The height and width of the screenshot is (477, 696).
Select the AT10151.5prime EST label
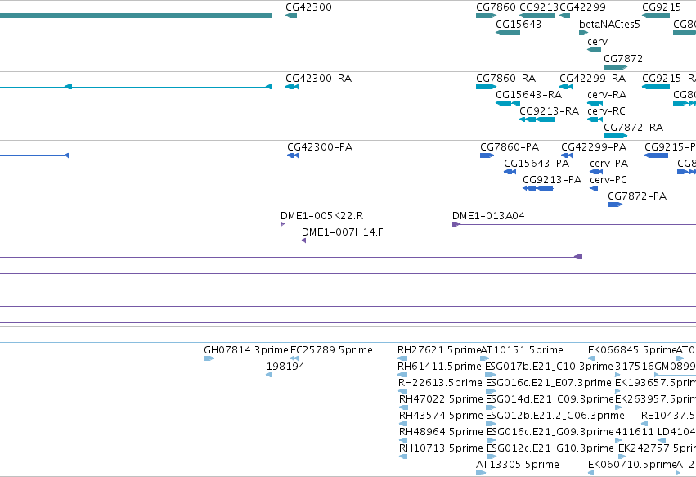[x=522, y=350]
